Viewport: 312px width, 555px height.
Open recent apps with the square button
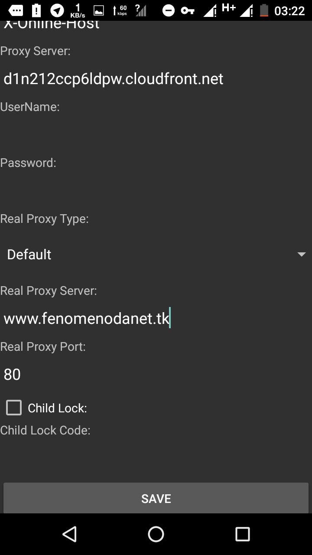point(243,534)
